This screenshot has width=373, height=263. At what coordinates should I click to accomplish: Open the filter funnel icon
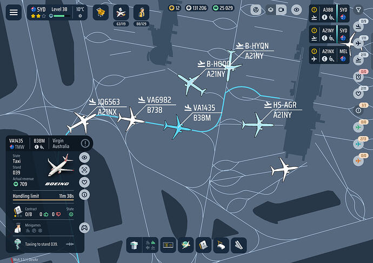(x=358, y=10)
